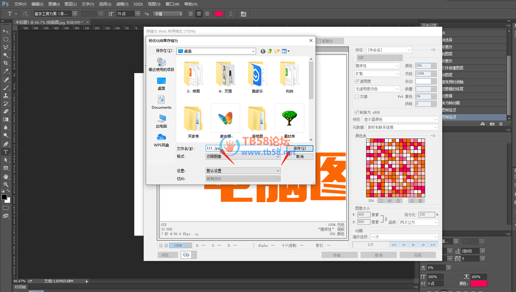Select the Pen tool
Screen dimensions: 516x292
(6, 144)
